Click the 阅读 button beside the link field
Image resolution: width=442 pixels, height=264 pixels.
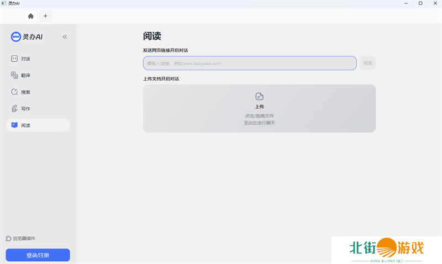(367, 63)
